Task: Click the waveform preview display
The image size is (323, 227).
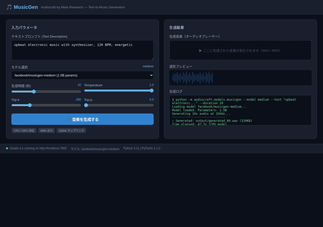Action: (x=240, y=78)
